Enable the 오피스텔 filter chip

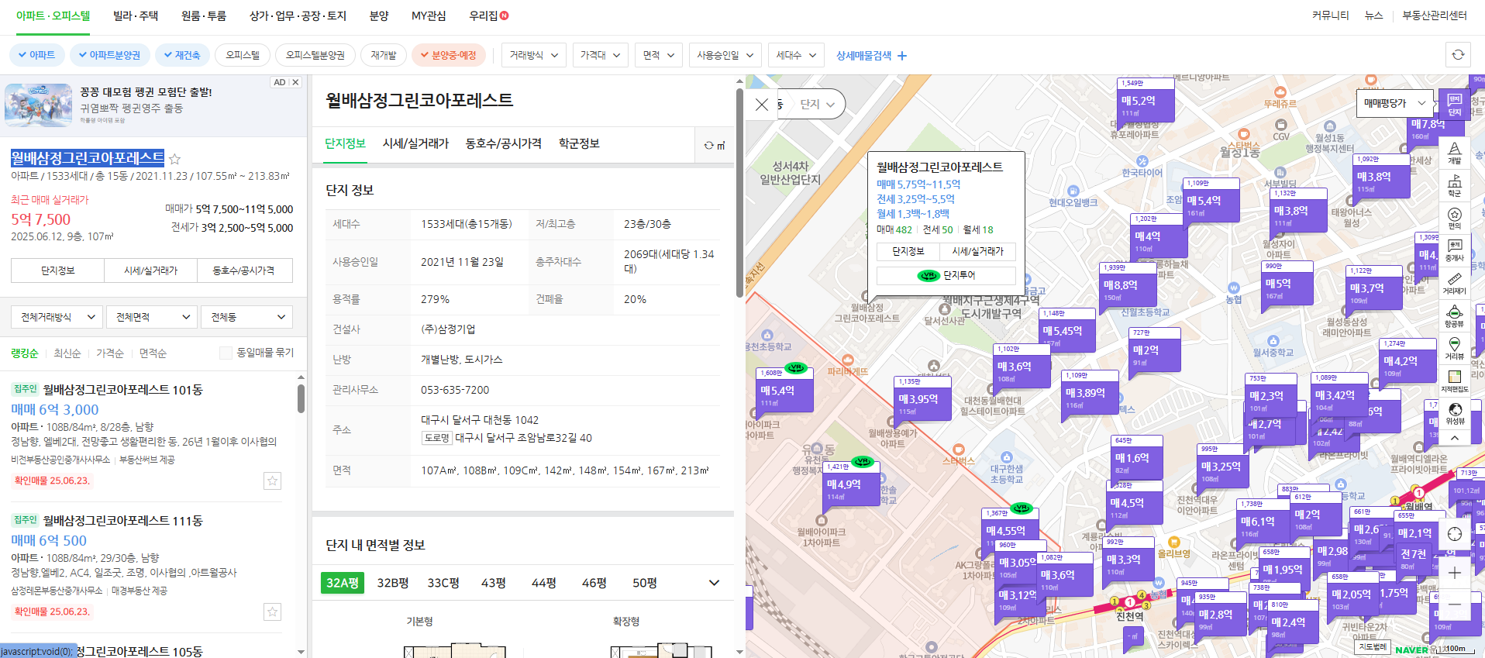pos(243,55)
